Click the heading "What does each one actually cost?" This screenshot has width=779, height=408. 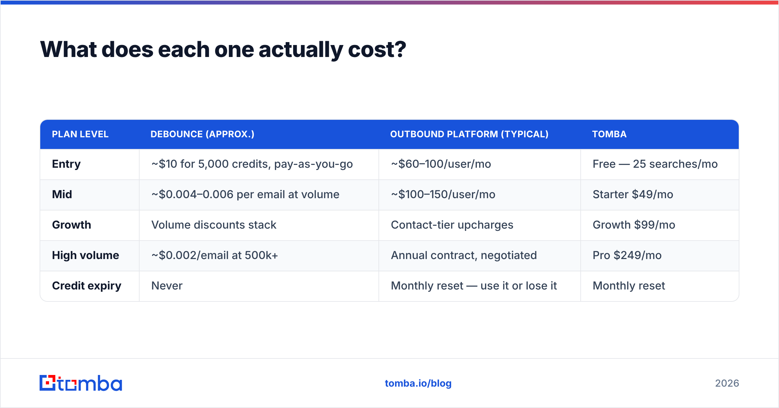(223, 50)
